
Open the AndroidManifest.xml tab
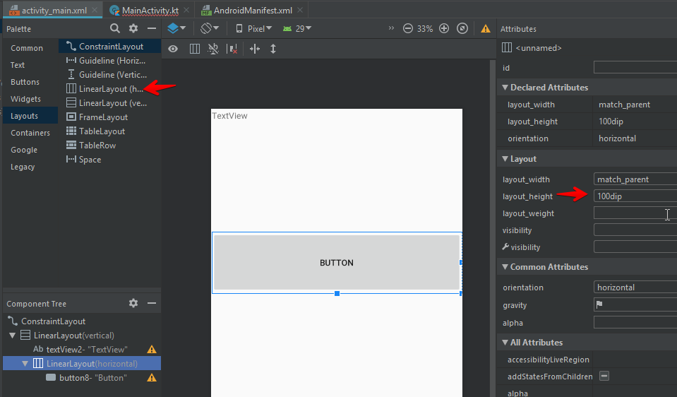click(246, 11)
